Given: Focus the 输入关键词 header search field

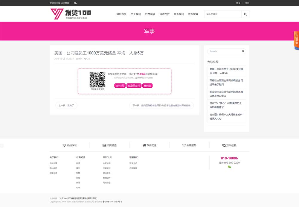Looking at the screenshot, I should click(223, 14).
